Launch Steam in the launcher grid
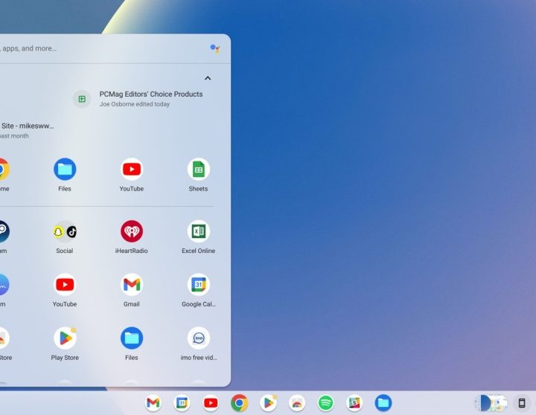 [x=3, y=231]
